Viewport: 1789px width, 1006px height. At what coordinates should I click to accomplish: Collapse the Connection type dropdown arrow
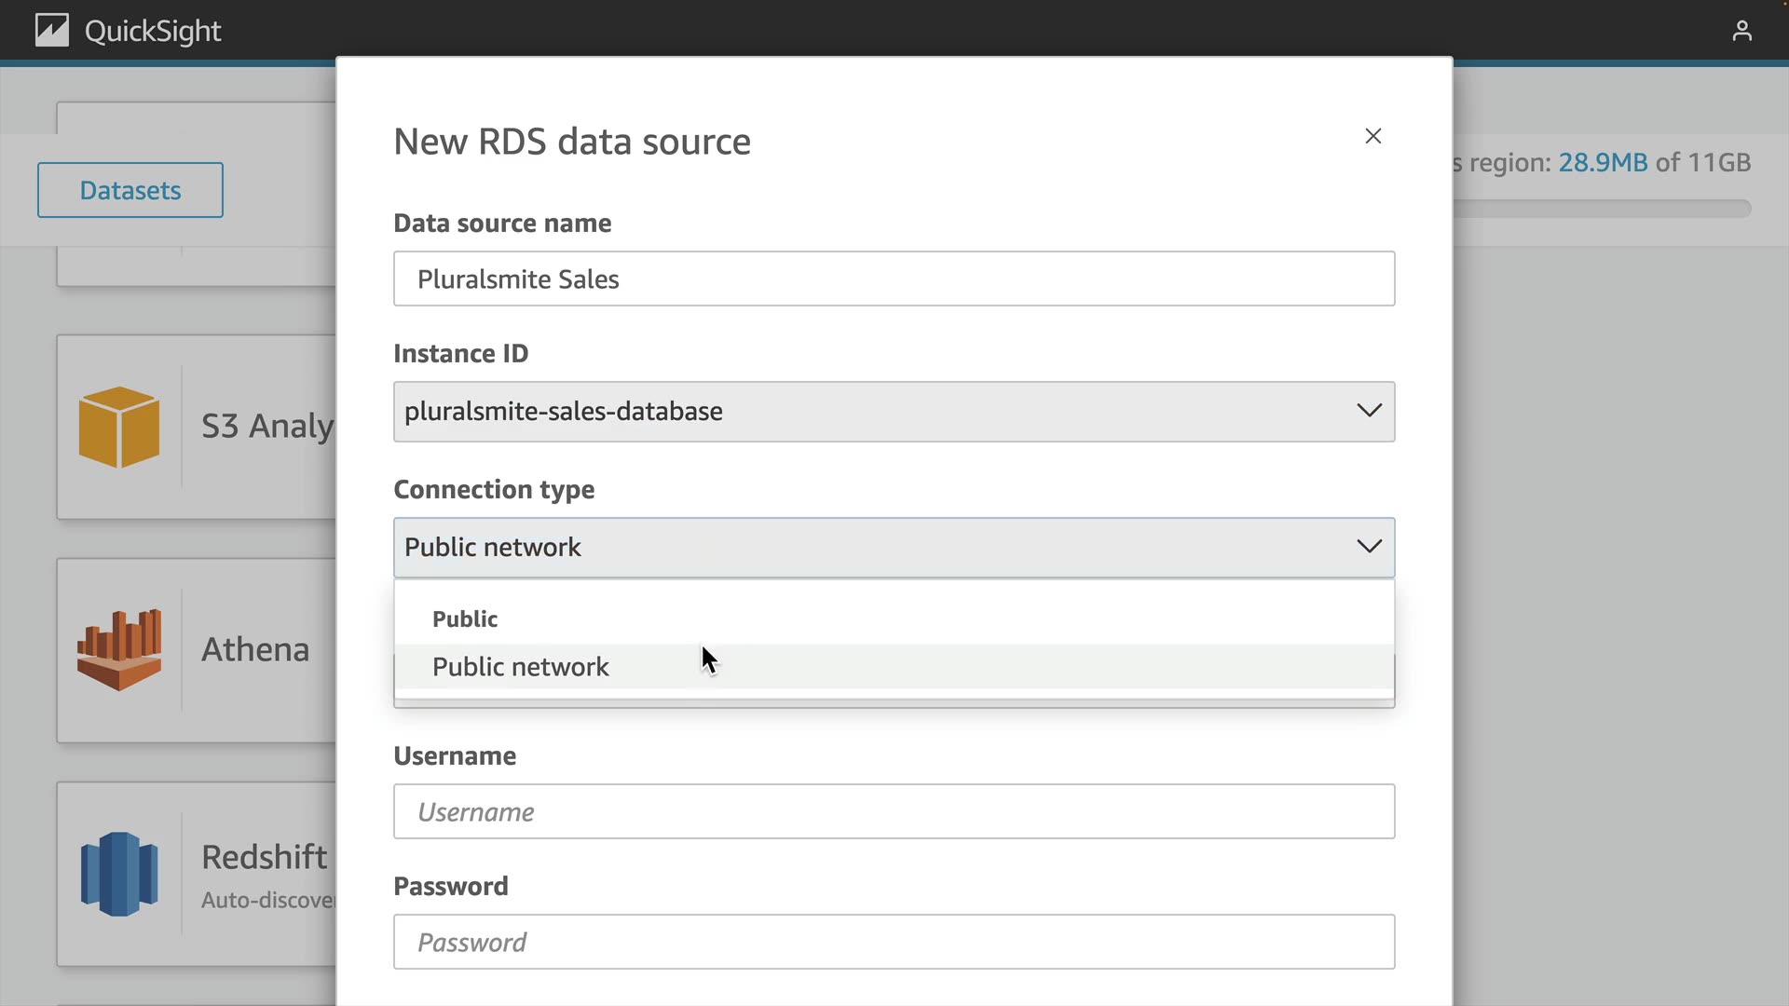click(x=1368, y=547)
